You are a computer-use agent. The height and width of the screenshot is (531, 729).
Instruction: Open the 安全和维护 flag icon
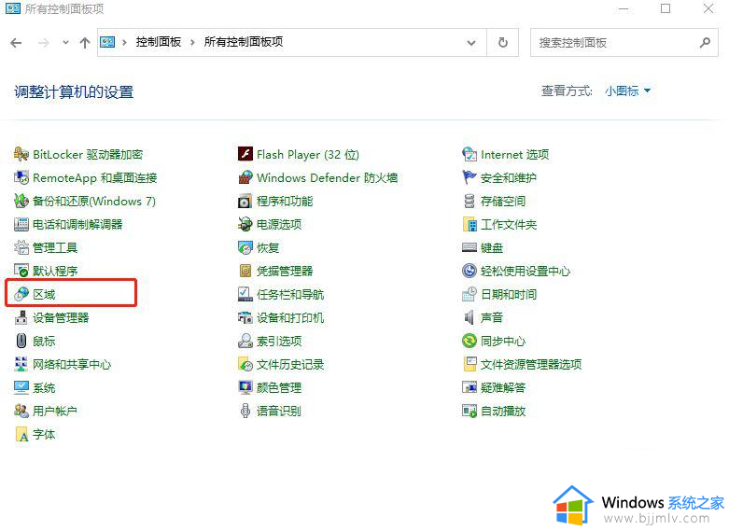tap(470, 177)
